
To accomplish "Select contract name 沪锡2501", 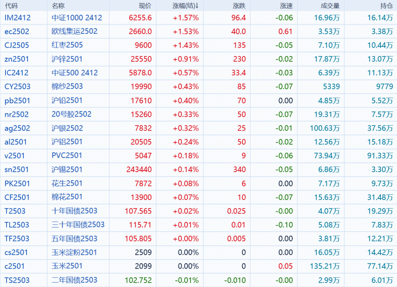I will pos(67,170).
